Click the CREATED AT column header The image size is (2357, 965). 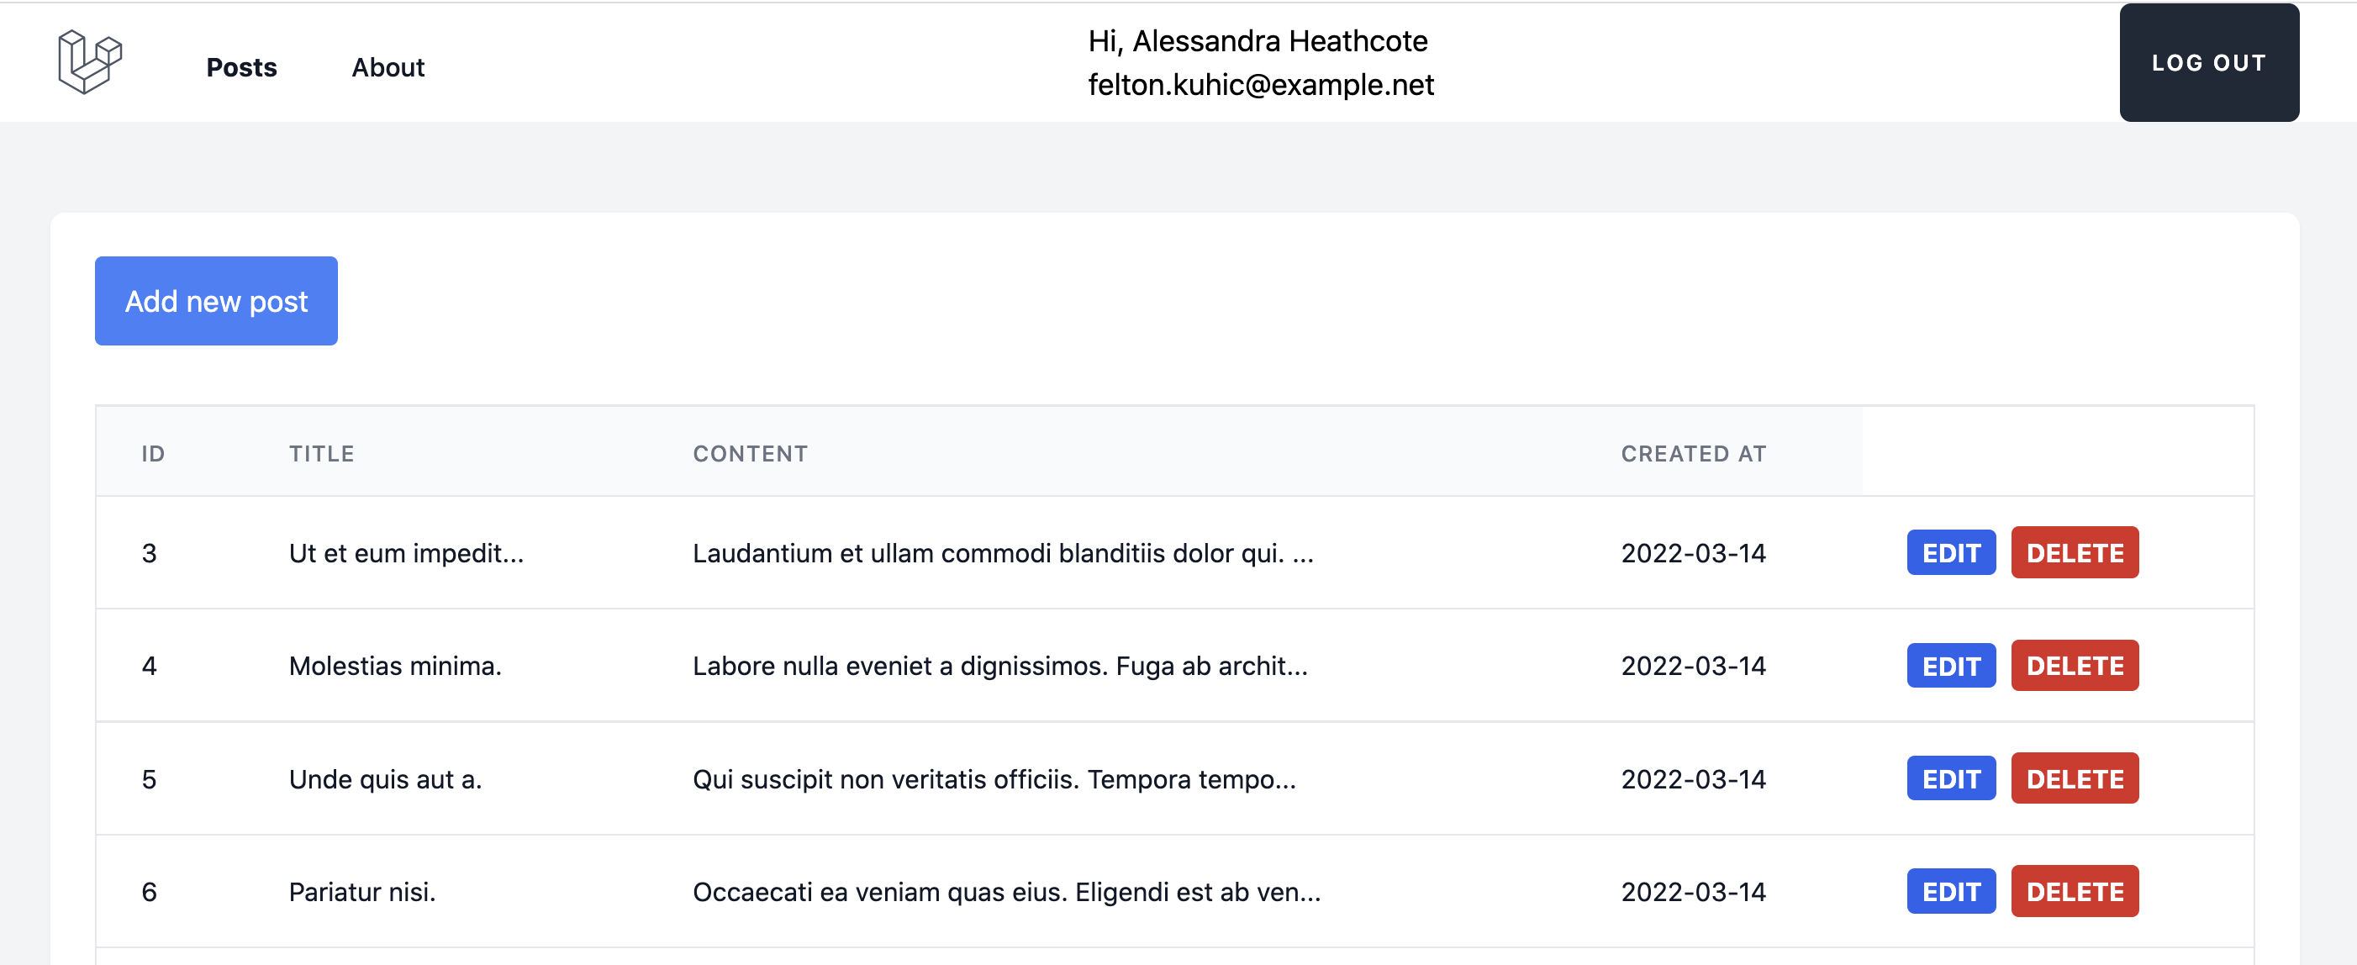pos(1694,453)
